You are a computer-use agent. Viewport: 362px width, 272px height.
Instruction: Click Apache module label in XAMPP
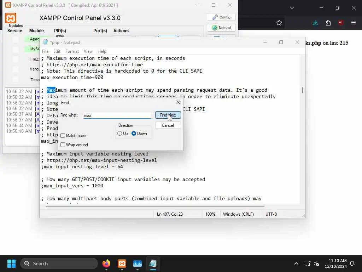(34, 39)
